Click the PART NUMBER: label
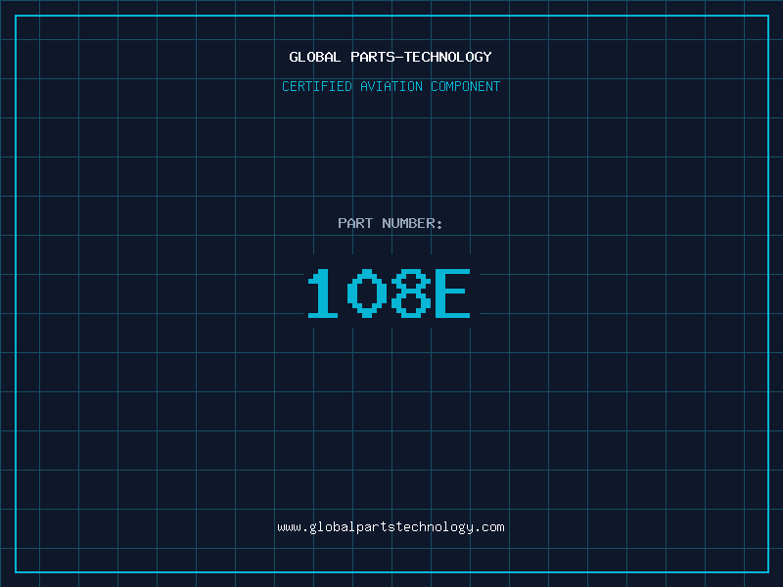The width and height of the screenshot is (783, 587). point(390,223)
